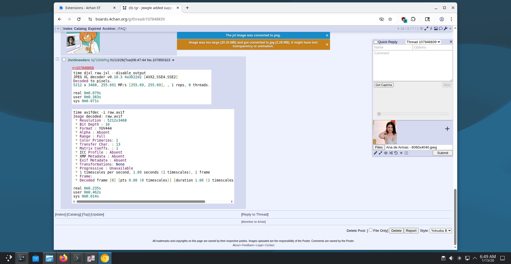The width and height of the screenshot is (511, 264).
Task: Toggle the spoiler eye icon in Quick Reply
Action: (x=386, y=153)
